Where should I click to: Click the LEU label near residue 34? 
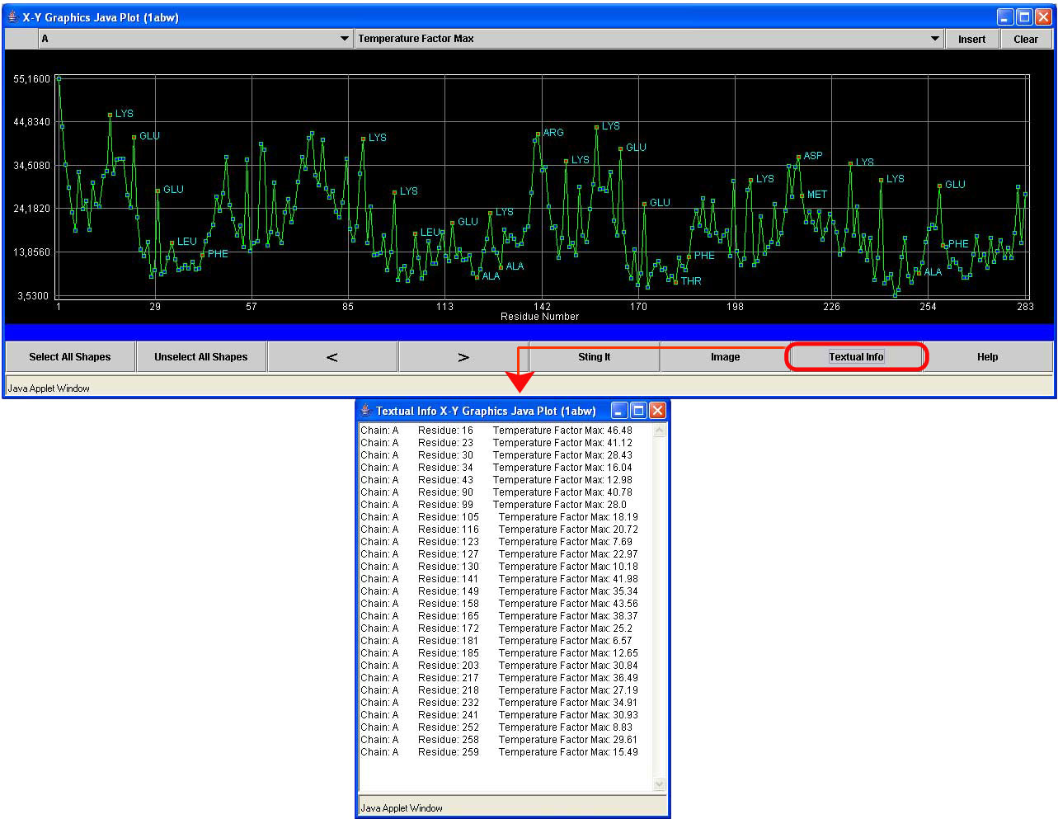click(187, 242)
